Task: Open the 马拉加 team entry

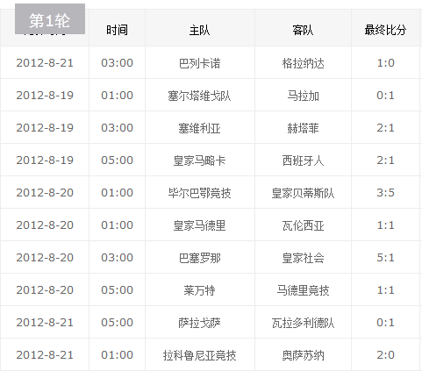Action: 303,96
